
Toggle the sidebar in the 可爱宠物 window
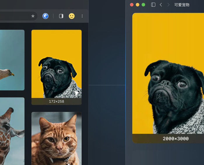pos(153,5)
